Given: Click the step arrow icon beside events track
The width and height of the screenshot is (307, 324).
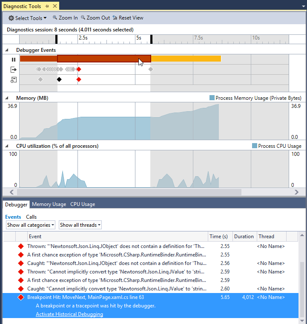Looking at the screenshot, I should coord(14,69).
